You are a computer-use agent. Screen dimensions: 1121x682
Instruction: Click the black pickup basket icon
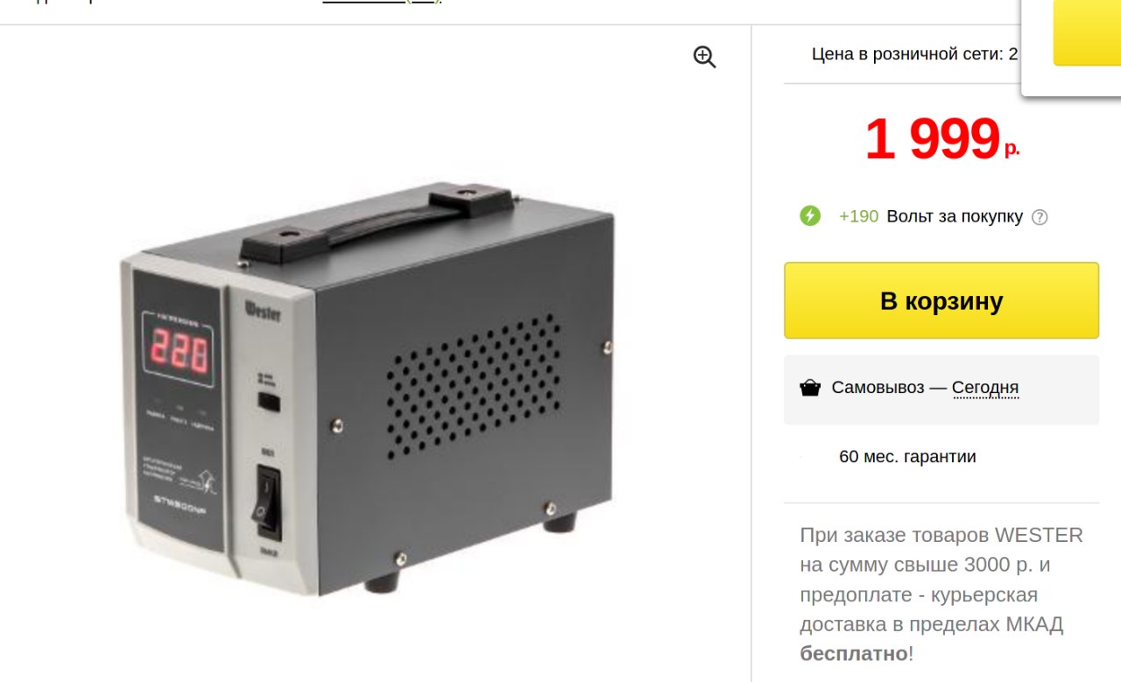(810, 388)
